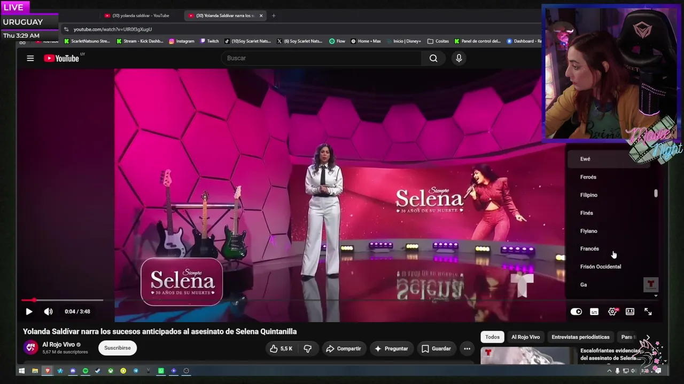The height and width of the screenshot is (384, 684).
Task: Switch to the 'yolanda saldívar - YouTube' tab
Action: 140,15
